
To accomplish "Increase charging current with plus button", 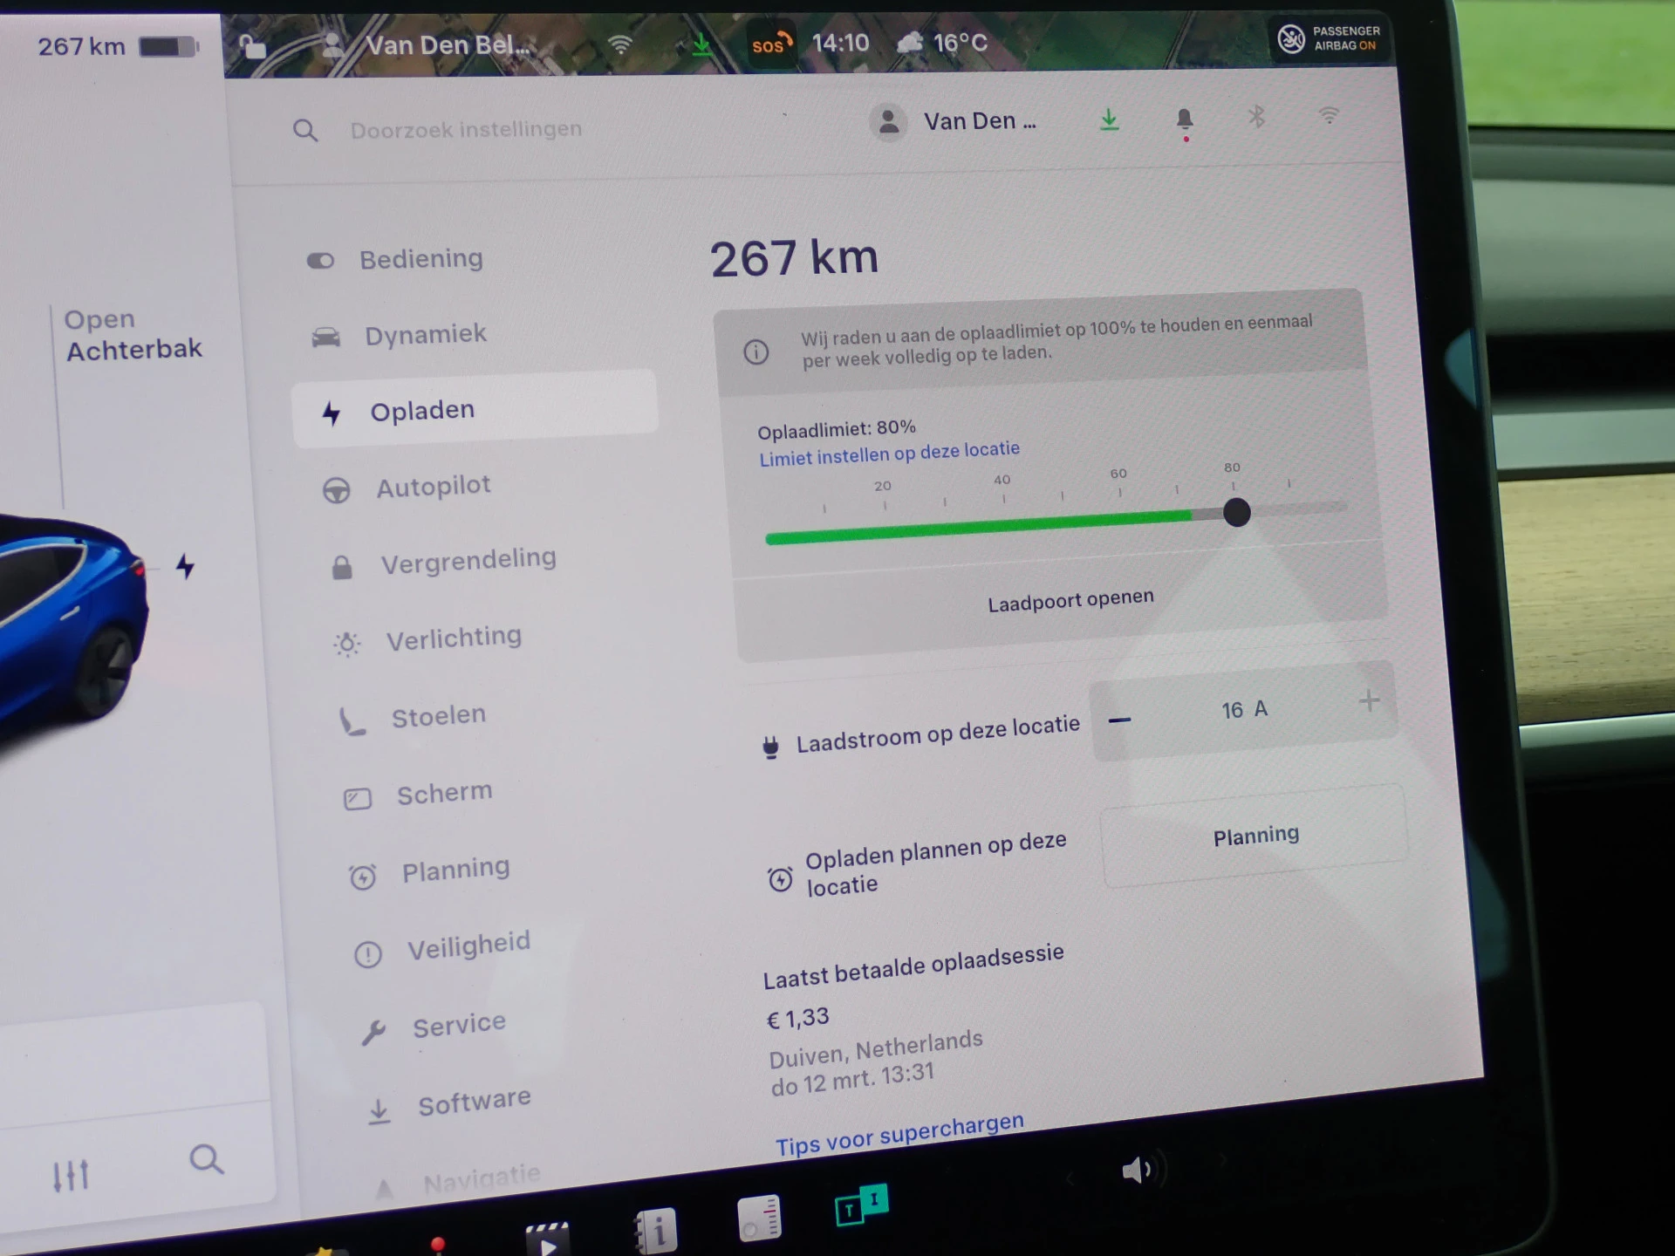I will (x=1368, y=700).
